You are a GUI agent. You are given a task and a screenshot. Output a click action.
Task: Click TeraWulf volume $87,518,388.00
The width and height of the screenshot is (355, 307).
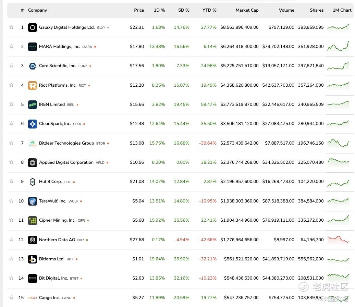278,201
